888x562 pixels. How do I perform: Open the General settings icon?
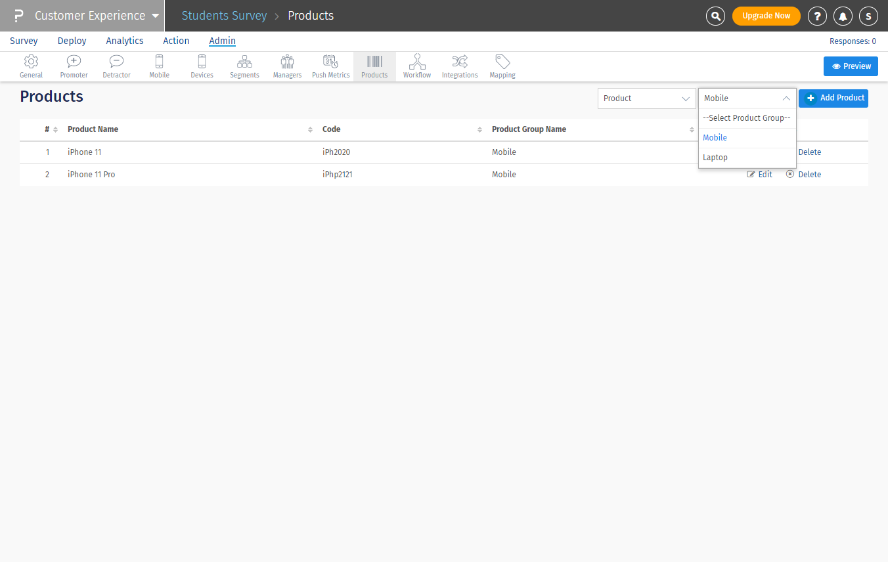pyautogui.click(x=31, y=62)
